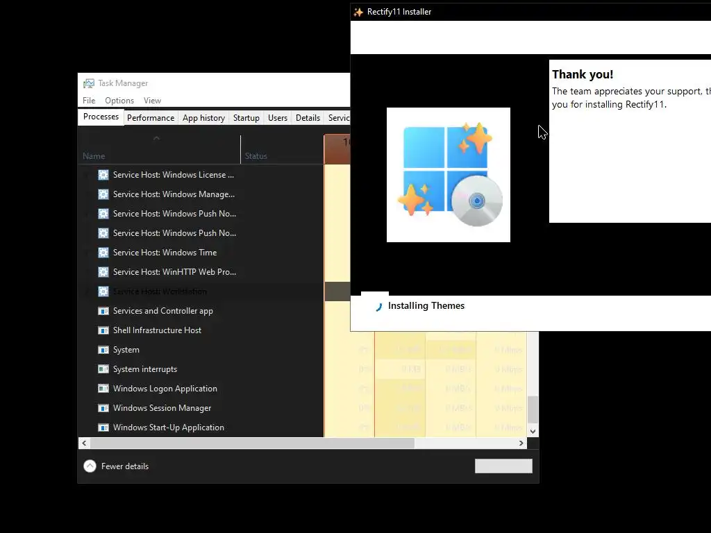Select Windows Session Manager process
711x533 pixels.
point(303,408)
